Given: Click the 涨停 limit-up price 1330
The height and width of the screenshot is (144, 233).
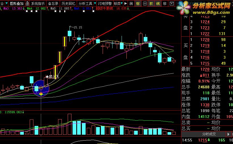Looking at the screenshot, I should 205,105.
